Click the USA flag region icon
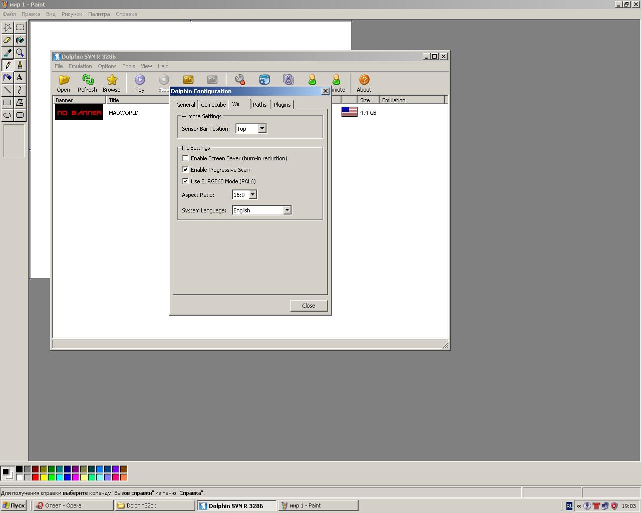Viewport: 641px width, 513px height. tap(349, 112)
